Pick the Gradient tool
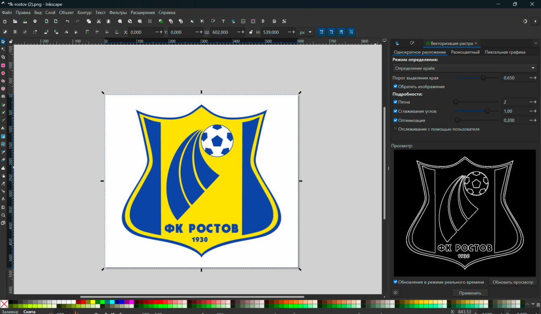The width and height of the screenshot is (541, 314). [x=3, y=136]
